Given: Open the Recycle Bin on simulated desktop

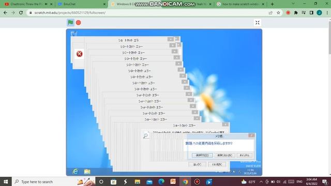Looking at the screenshot, I should pos(74,34).
